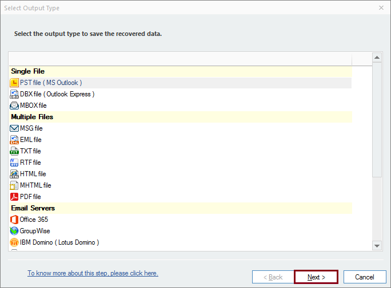Select RTF file output type

pos(180,163)
